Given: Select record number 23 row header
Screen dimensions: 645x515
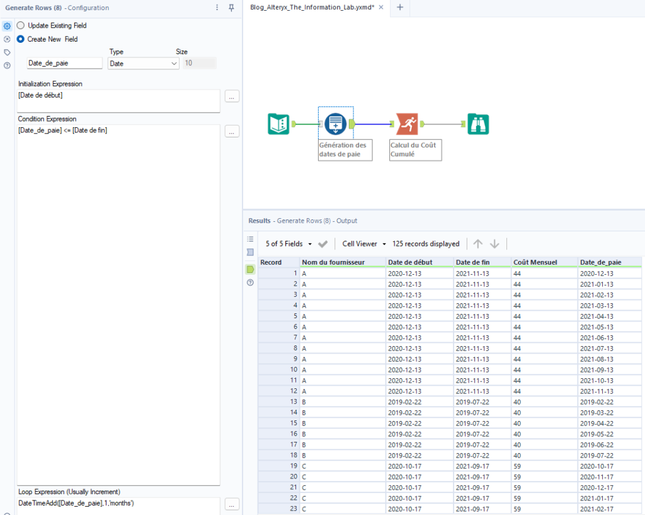Looking at the screenshot, I should point(278,509).
